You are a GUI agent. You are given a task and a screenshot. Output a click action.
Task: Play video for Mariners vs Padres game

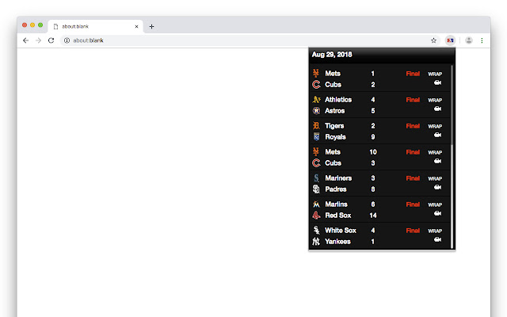[x=437, y=187]
